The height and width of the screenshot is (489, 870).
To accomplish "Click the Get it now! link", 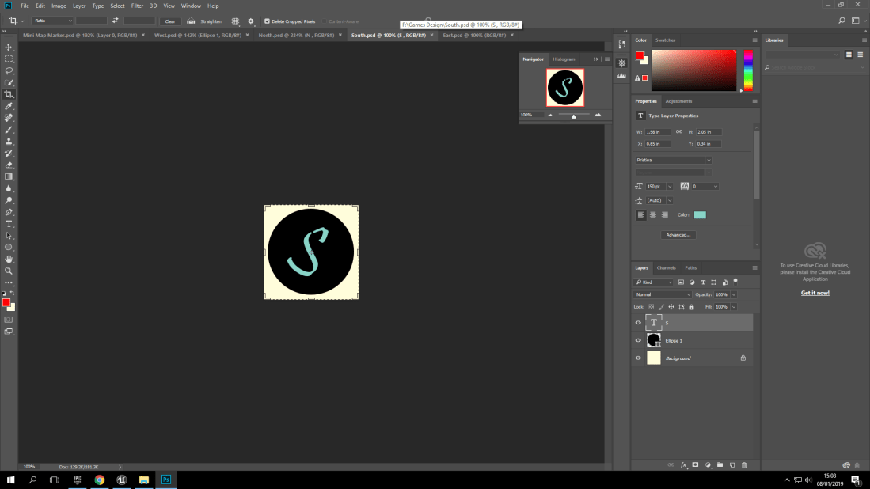I will click(x=815, y=293).
